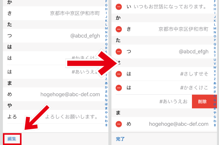The height and width of the screenshot is (145, 219).
Task: Click the 完了 done button
Action: (120, 139)
